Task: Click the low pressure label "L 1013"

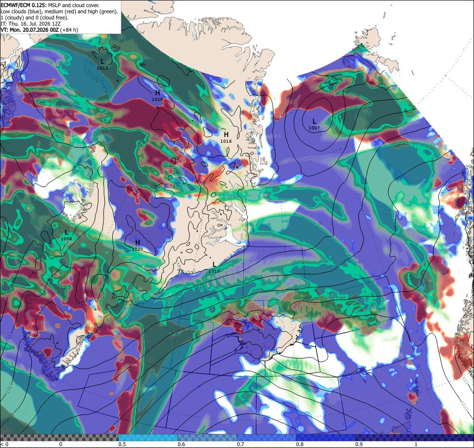Action: (102, 64)
